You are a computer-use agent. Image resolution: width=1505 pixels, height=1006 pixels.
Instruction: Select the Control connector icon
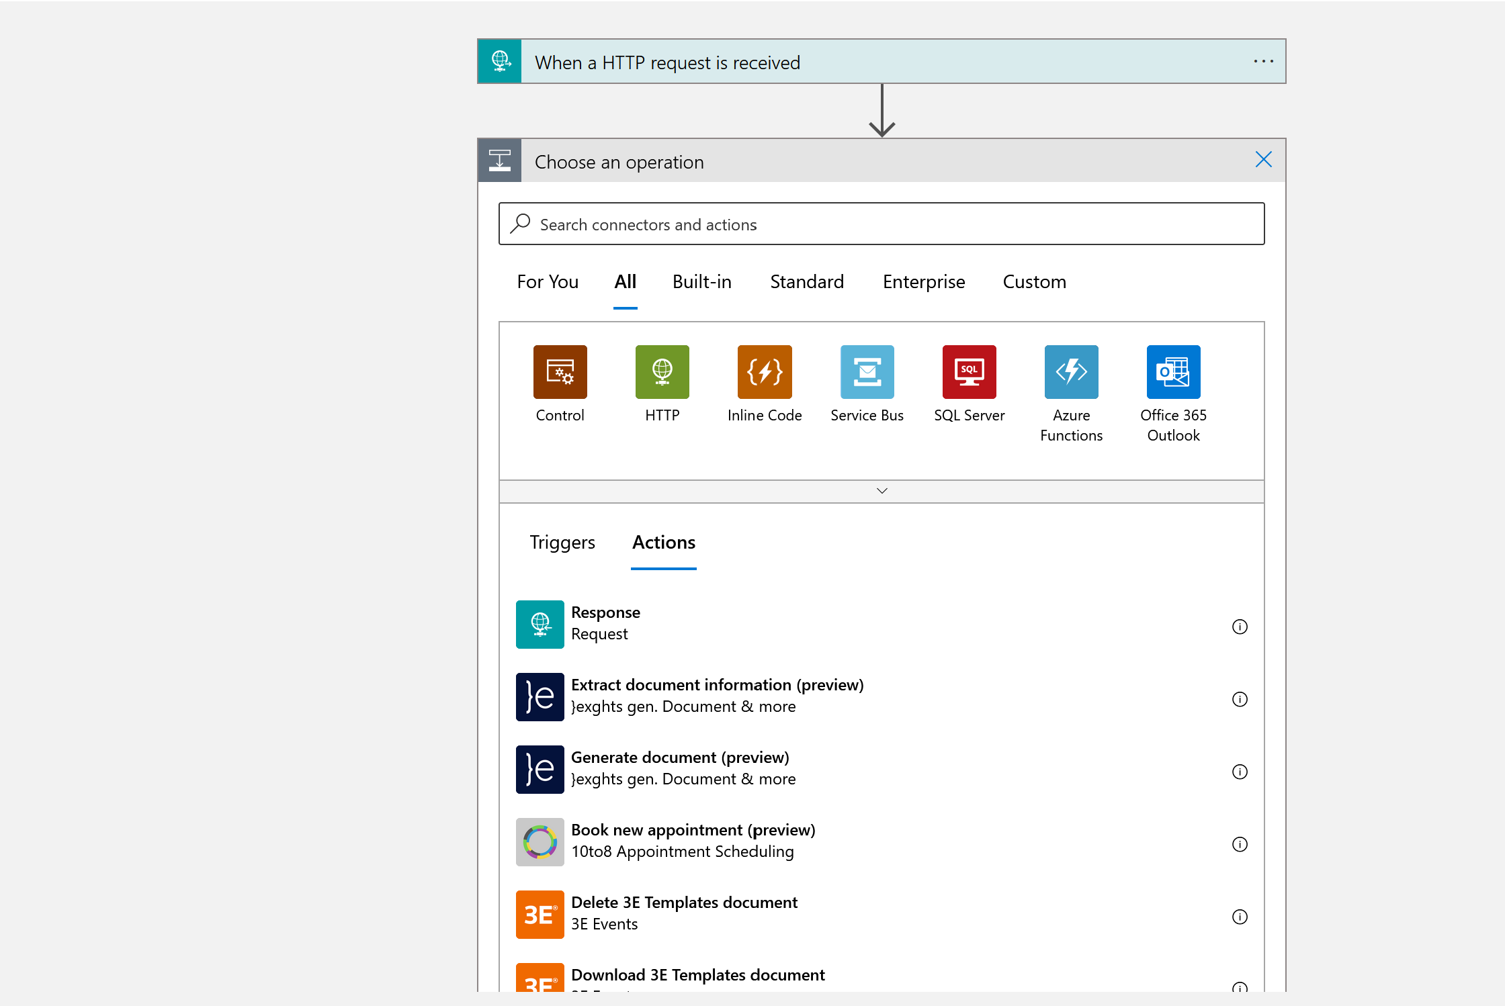point(560,372)
